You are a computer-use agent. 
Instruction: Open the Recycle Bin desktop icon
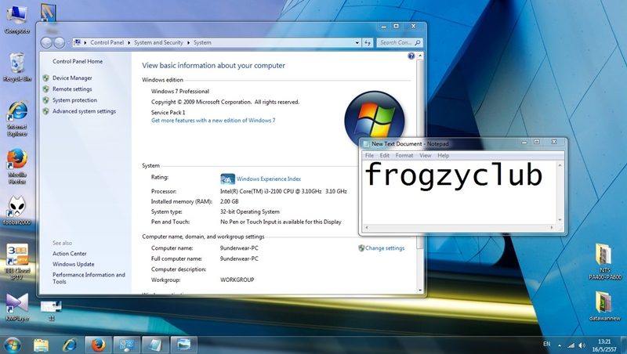pyautogui.click(x=16, y=67)
